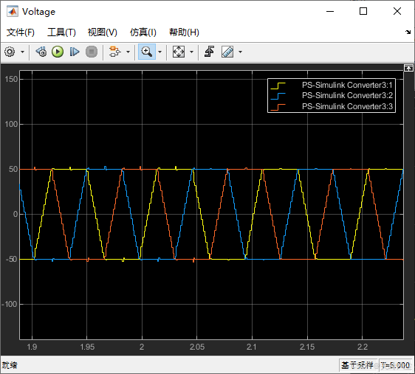This screenshot has height=374, width=415.
Task: Expand the highlight block dropdown arrow
Action: [x=128, y=52]
